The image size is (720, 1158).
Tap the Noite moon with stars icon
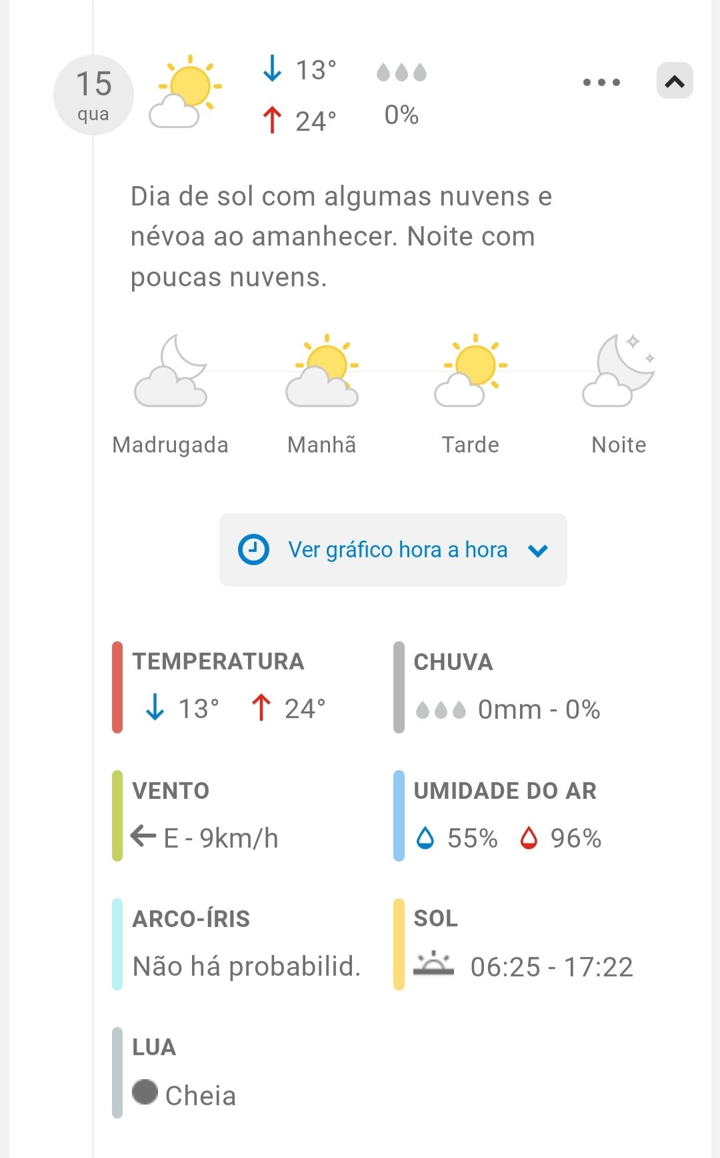(619, 371)
